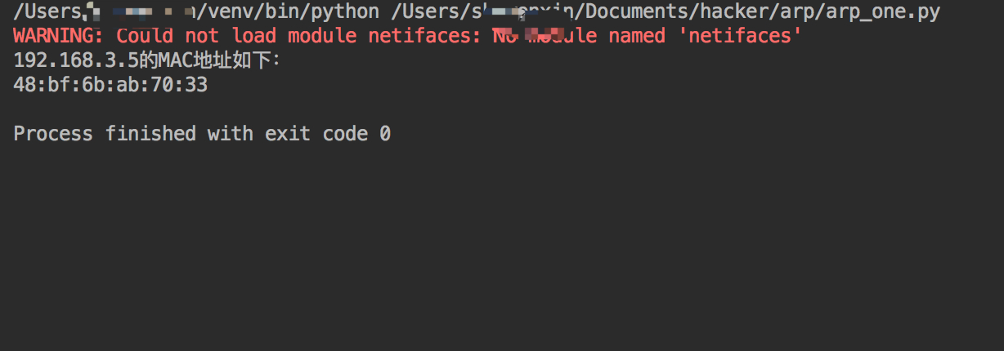The height and width of the screenshot is (351, 1004).
Task: Click the 192.168.3.5 IP address text
Action: [x=77, y=60]
